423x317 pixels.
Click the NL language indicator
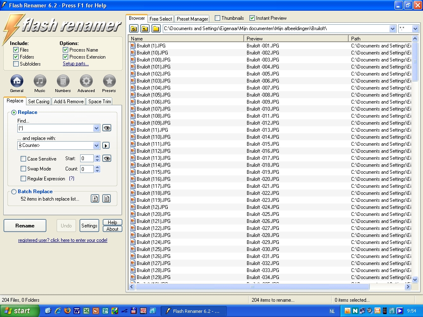click(x=332, y=311)
